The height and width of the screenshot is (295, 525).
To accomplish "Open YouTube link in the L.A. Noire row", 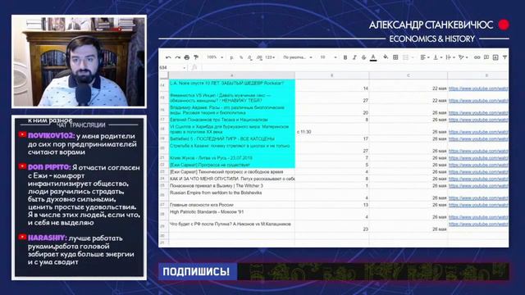I will (478, 88).
